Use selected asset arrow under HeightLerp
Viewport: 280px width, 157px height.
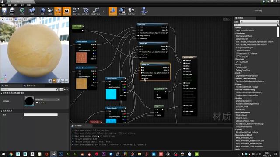coord(37,103)
